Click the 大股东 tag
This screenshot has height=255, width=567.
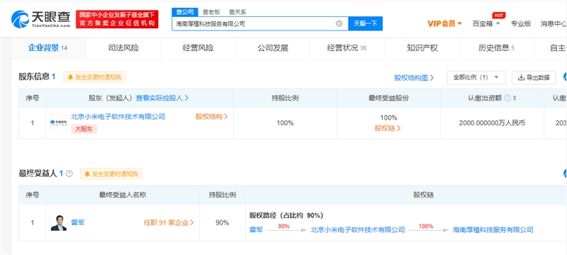(84, 129)
